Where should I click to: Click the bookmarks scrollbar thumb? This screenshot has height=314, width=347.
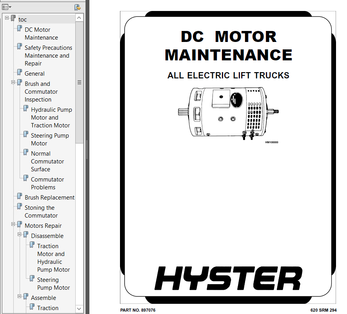click(79, 82)
